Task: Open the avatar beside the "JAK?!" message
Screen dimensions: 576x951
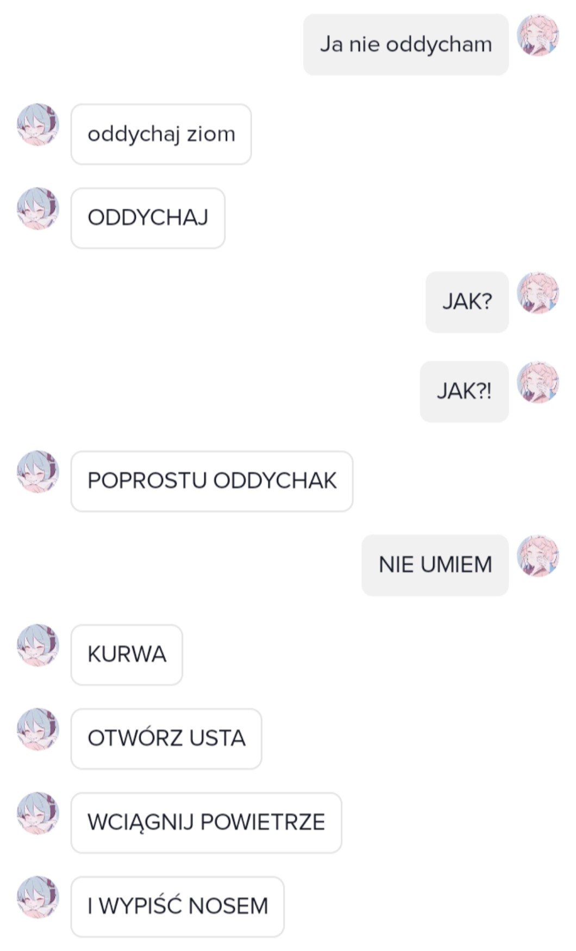Action: click(x=537, y=383)
